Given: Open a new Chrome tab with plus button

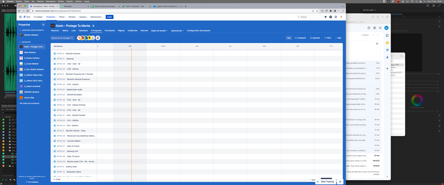Looking at the screenshot, I should 186,6.
